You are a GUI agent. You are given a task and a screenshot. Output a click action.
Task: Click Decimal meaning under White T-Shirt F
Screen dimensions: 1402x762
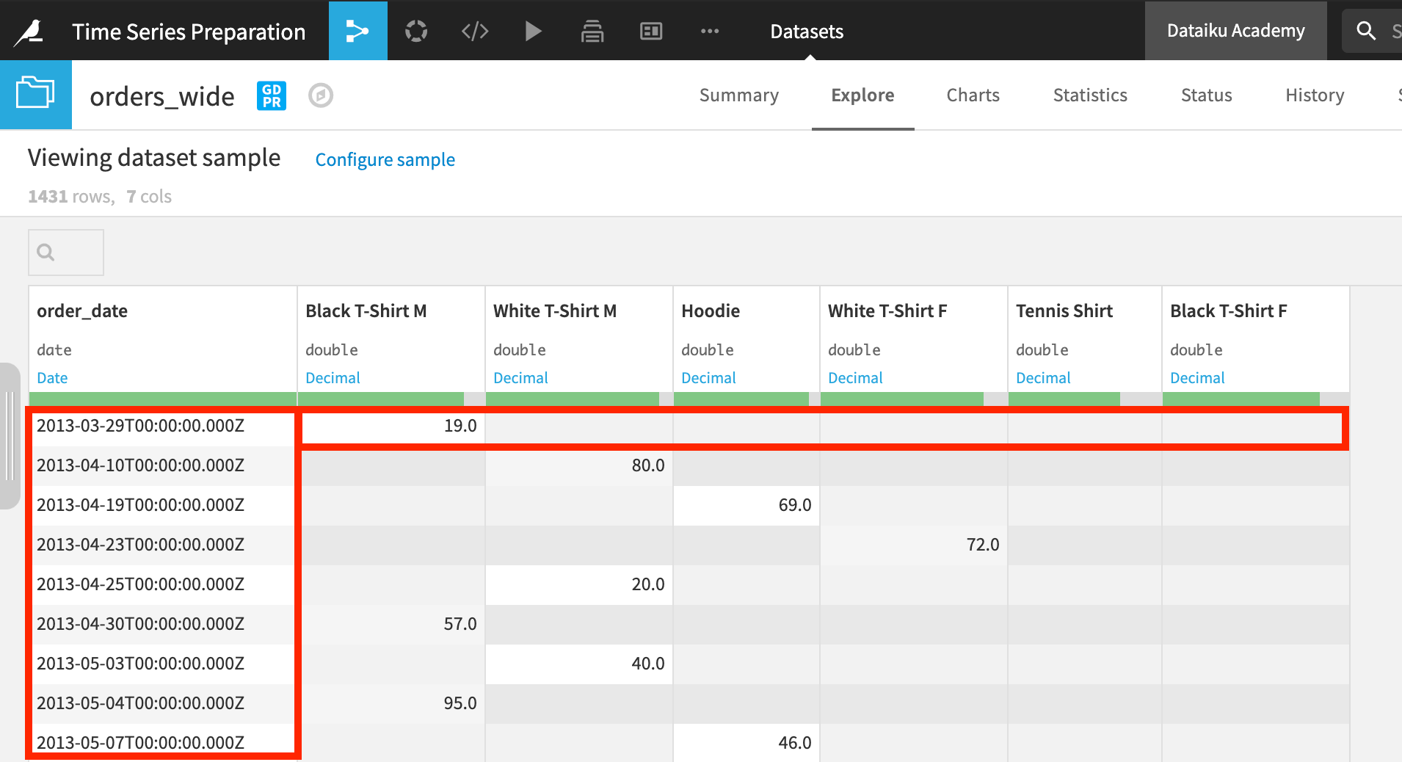click(855, 377)
